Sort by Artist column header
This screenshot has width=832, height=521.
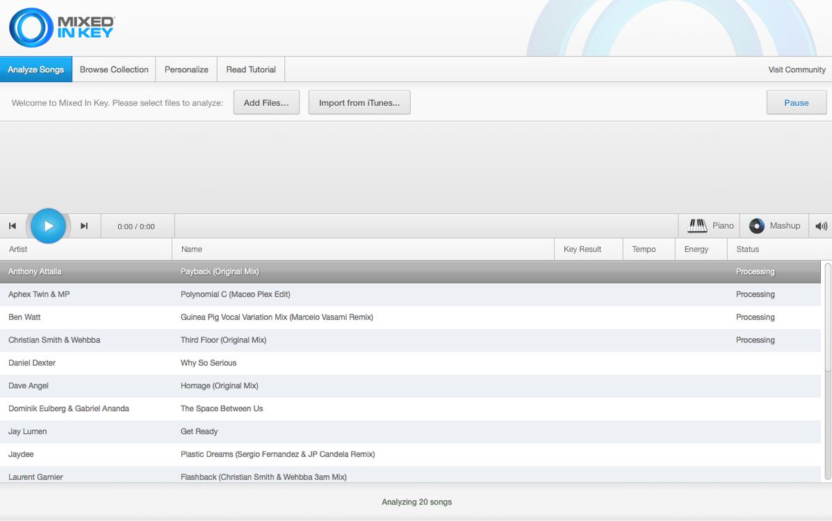click(18, 249)
